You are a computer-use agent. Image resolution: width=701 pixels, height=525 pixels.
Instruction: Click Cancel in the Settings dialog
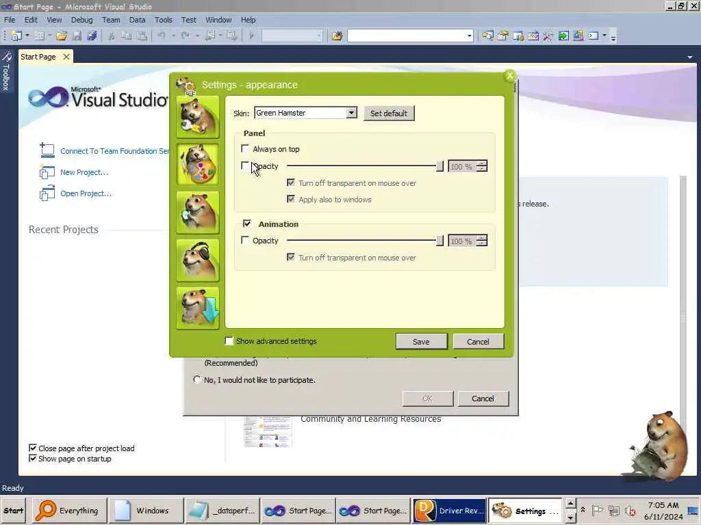point(478,342)
